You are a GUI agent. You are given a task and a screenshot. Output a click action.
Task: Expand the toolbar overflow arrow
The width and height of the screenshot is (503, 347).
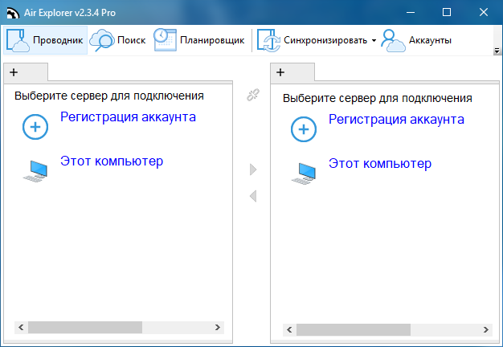pos(497,51)
